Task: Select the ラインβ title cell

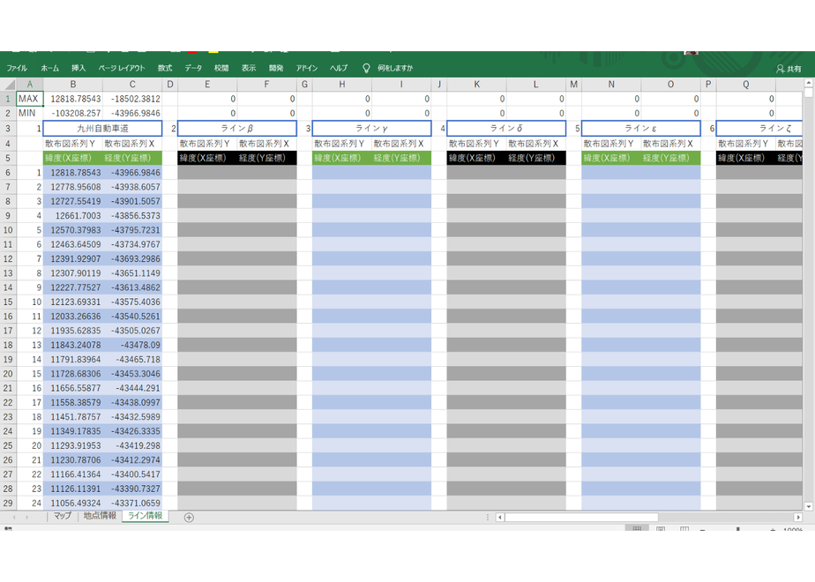Action: (237, 129)
